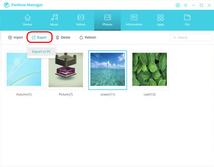The image size is (214, 167).
Task: Click the search magnifier icon
Action: pos(175,38)
